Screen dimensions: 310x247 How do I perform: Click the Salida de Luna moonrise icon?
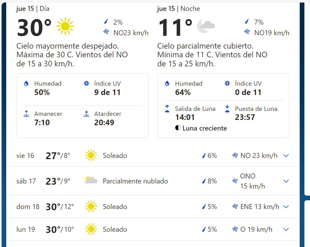click(167, 109)
